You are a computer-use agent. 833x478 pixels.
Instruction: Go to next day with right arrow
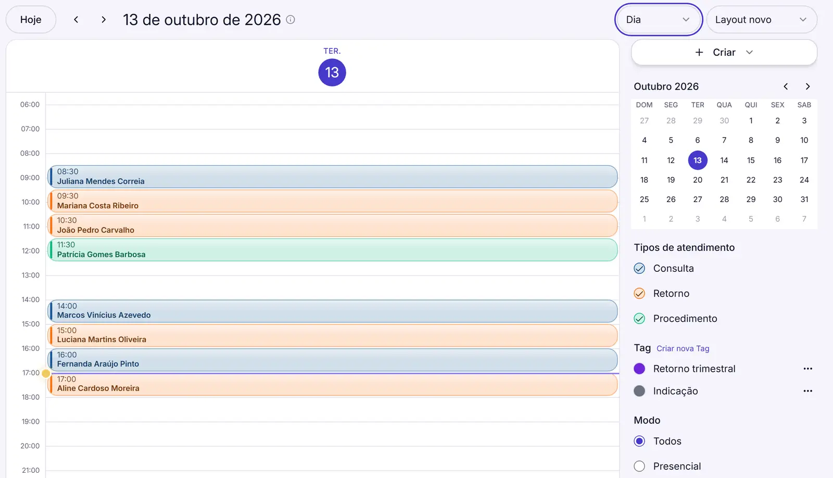(x=104, y=20)
